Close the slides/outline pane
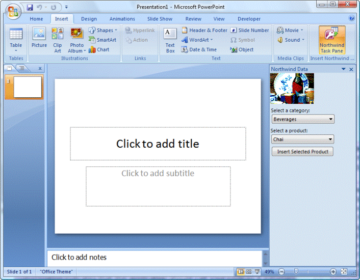This screenshot has width=360, height=280. pos(40,68)
